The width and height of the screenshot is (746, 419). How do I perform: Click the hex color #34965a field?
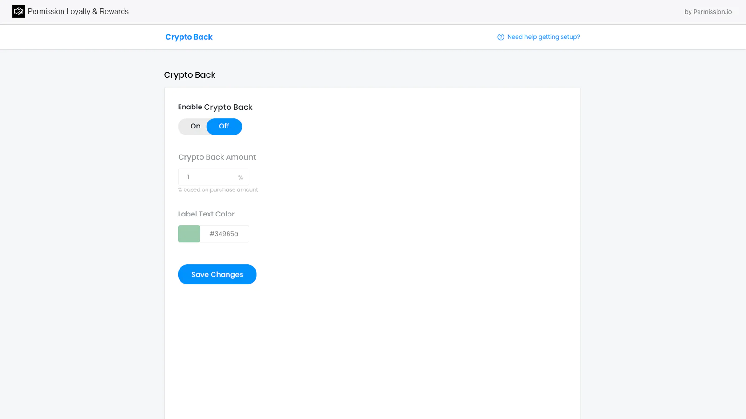click(x=224, y=234)
